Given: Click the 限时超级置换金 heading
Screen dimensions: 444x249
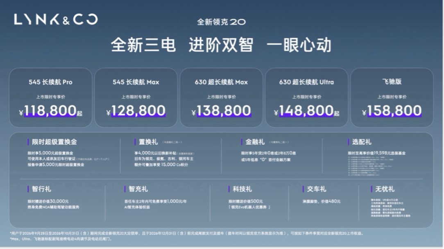Looking at the screenshot, I should point(54,142).
